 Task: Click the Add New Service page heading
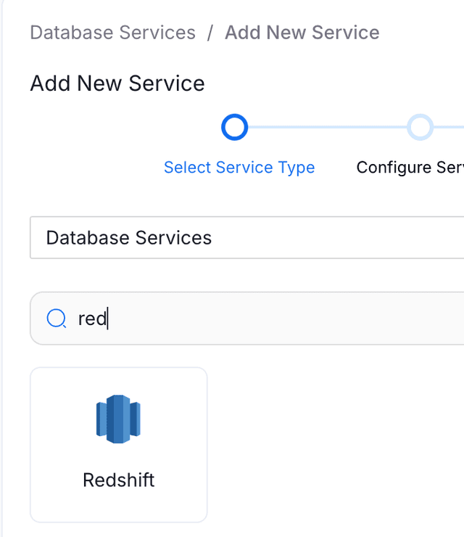pos(117,83)
